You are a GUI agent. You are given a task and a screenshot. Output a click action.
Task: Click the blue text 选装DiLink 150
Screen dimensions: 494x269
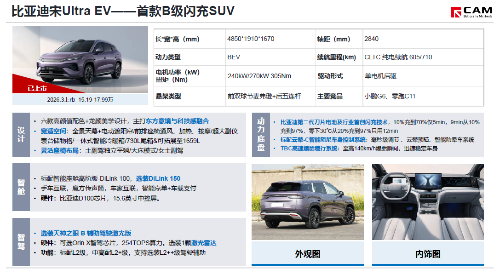[158, 178]
